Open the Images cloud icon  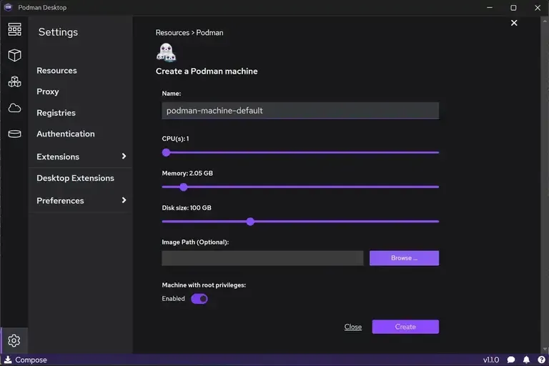[14, 108]
